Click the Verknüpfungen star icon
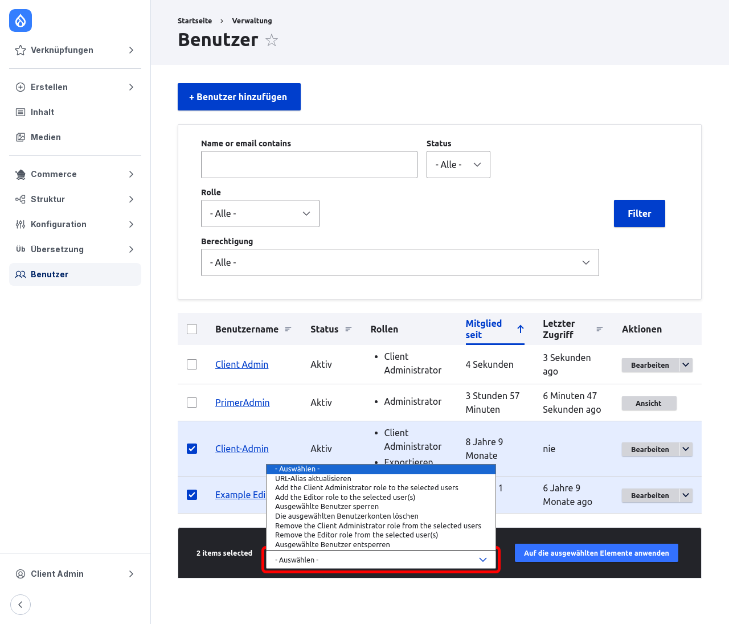This screenshot has width=729, height=624. tap(21, 50)
